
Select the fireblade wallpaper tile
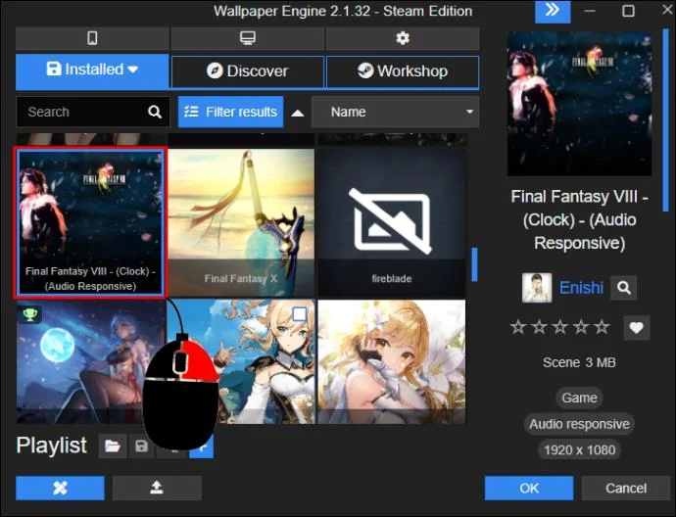[x=392, y=222]
